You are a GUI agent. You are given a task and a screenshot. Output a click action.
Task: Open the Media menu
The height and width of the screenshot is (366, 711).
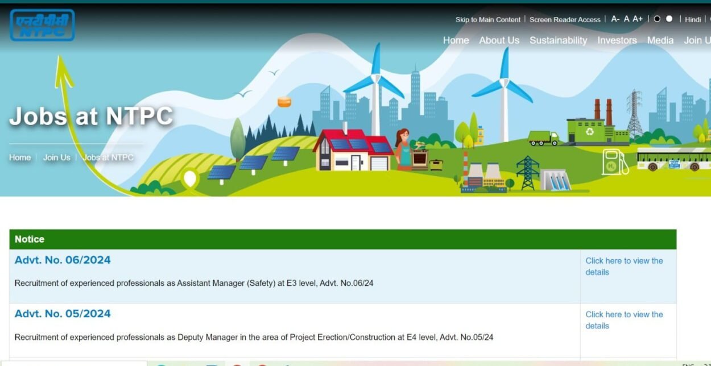pyautogui.click(x=660, y=40)
